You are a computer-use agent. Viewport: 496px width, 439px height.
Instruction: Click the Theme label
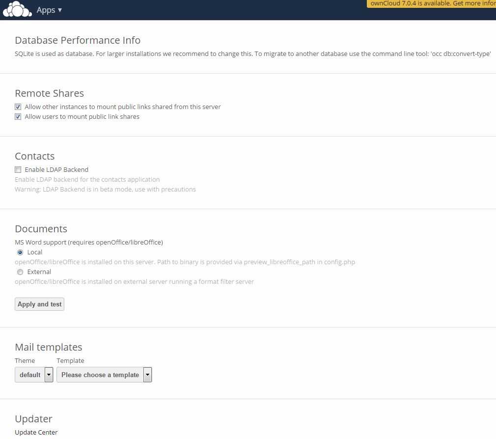25,361
